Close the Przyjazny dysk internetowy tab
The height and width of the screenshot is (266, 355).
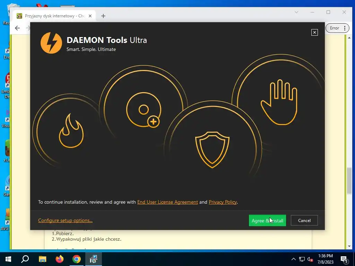[x=90, y=16]
